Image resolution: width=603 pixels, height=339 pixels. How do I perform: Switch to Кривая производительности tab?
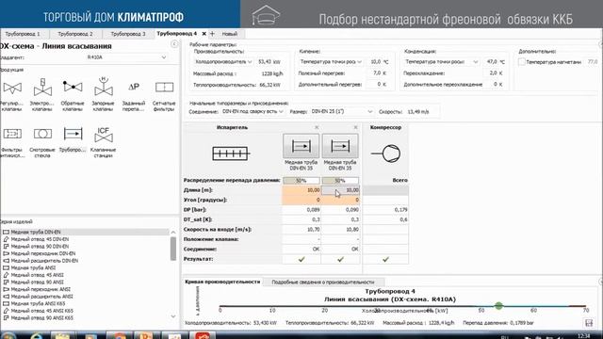pyautogui.click(x=222, y=282)
